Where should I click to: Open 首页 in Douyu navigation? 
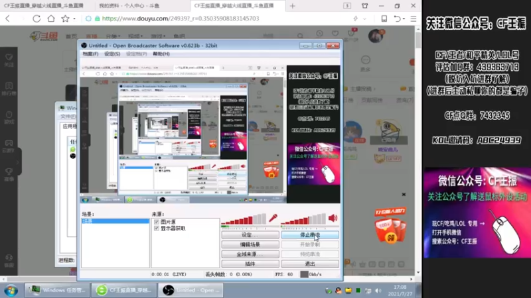tap(72, 36)
